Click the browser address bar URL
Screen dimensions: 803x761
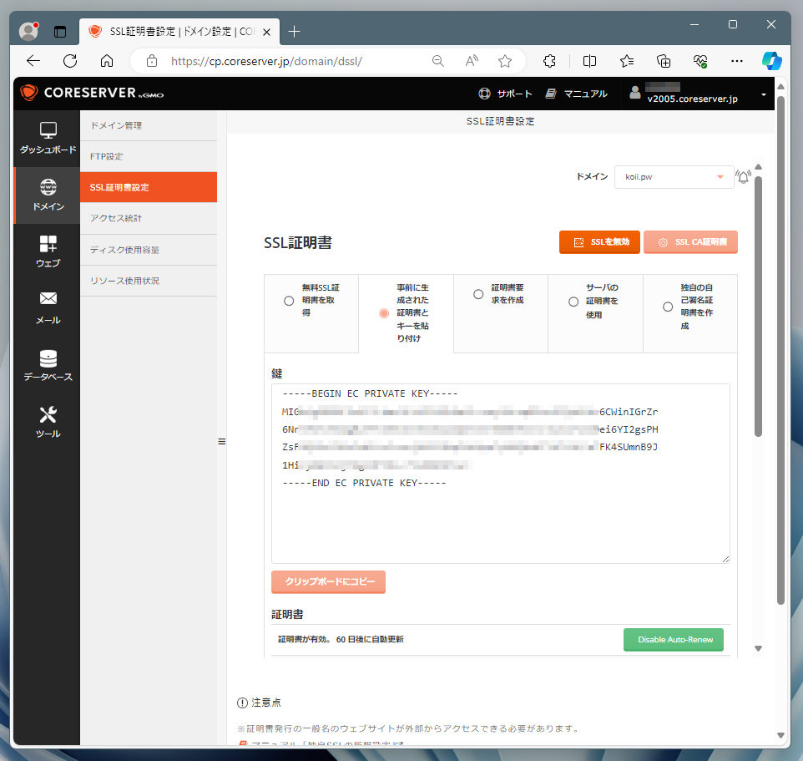pyautogui.click(x=266, y=61)
